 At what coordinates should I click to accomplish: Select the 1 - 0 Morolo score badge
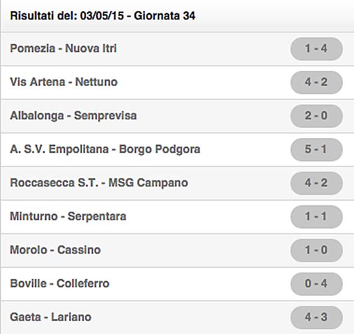[316, 250]
